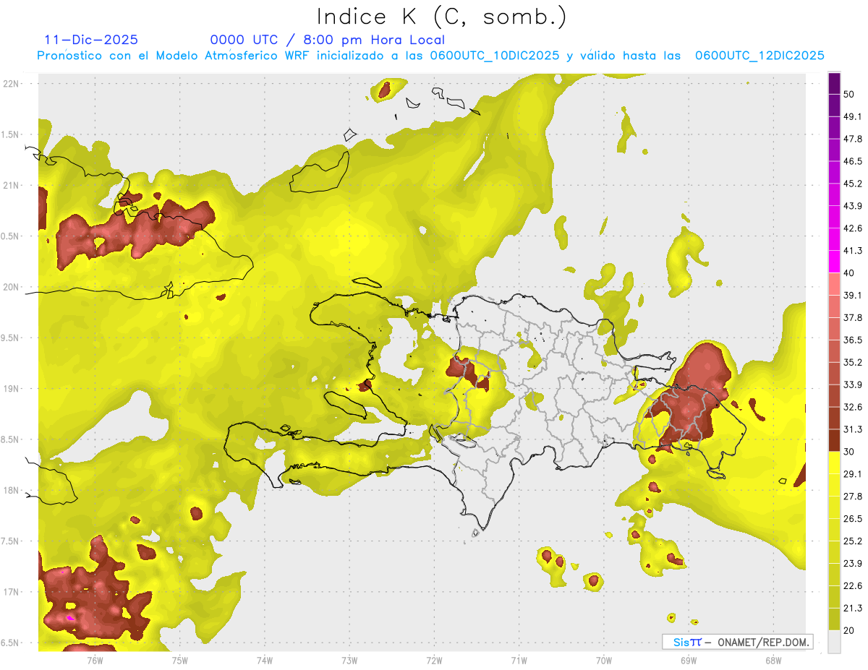The width and height of the screenshot is (868, 670).
Task: Click the 19N latitude label
Action: (x=11, y=389)
